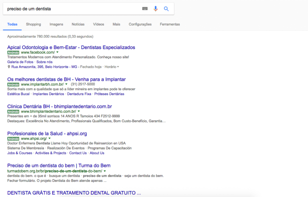This screenshot has width=308, height=197.
Task: Click the blue search magnifier icon
Action: [x=166, y=9]
